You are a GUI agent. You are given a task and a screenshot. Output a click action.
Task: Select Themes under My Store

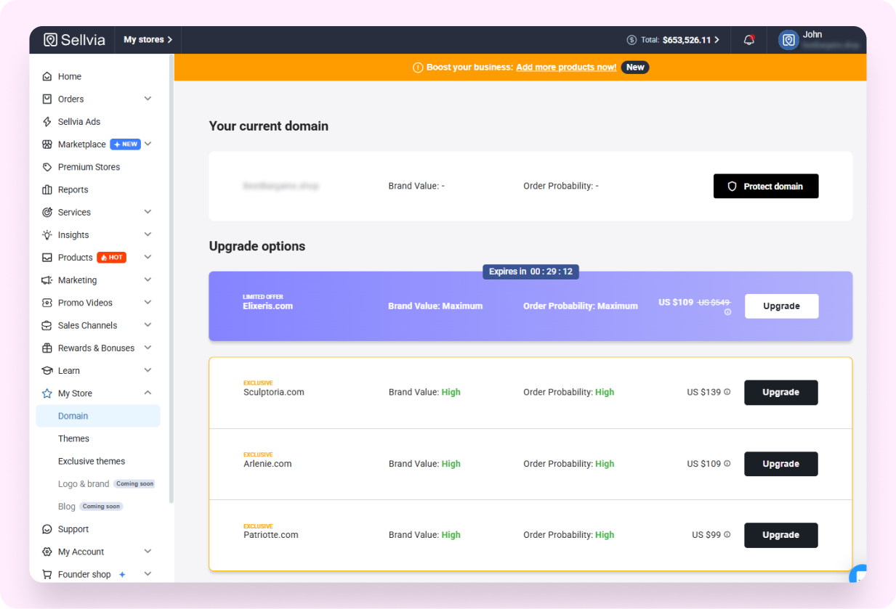[73, 438]
